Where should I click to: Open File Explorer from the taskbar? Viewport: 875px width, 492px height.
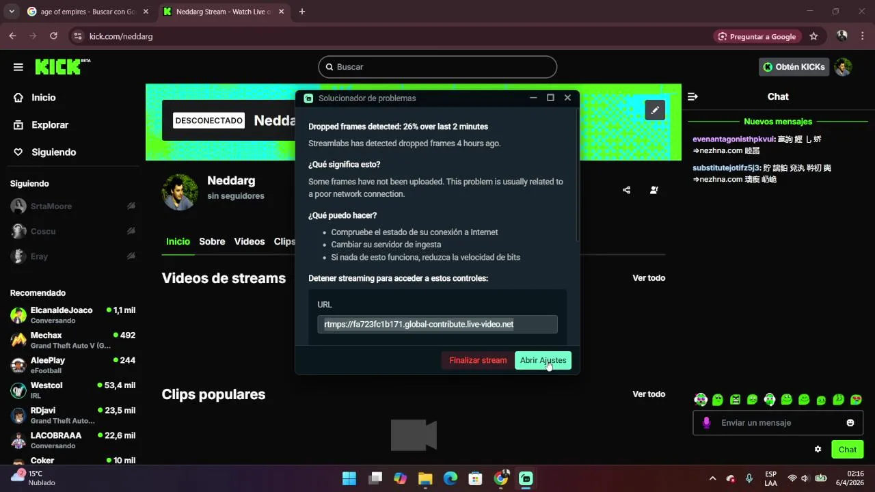(x=425, y=478)
